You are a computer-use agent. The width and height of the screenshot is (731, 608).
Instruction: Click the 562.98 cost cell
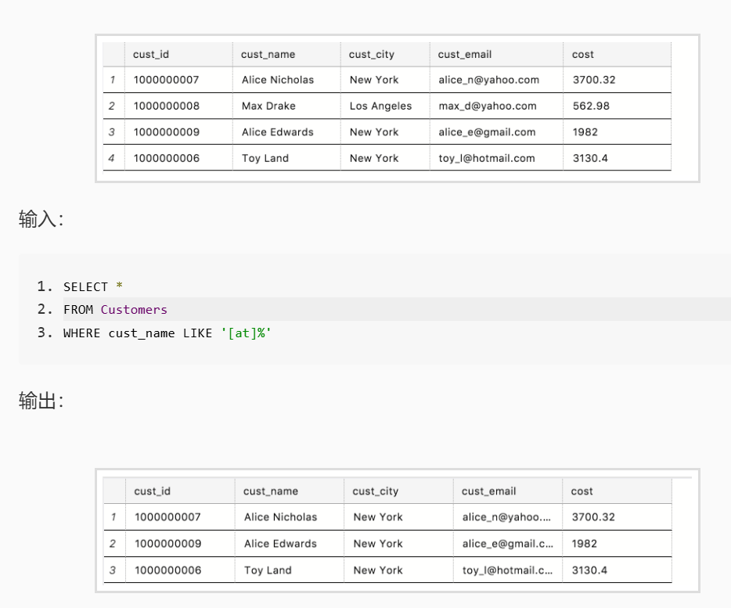click(x=618, y=106)
